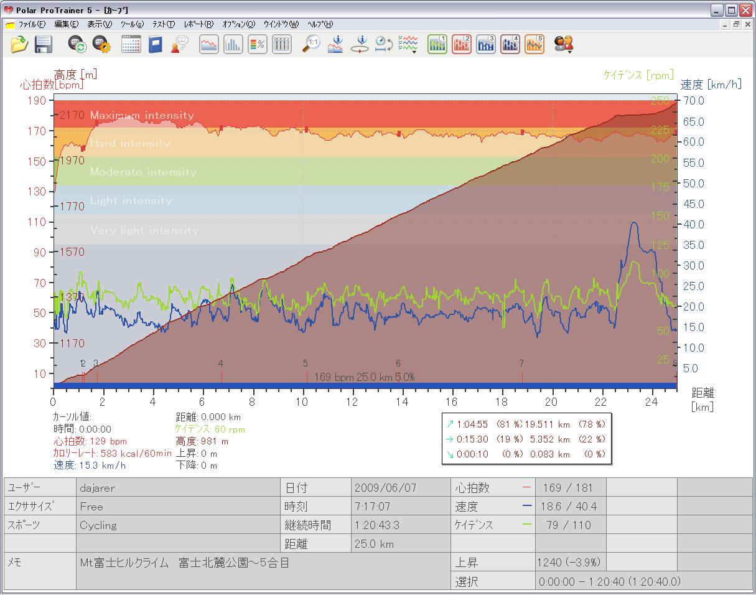Open the 表示(V) menu

[100, 24]
